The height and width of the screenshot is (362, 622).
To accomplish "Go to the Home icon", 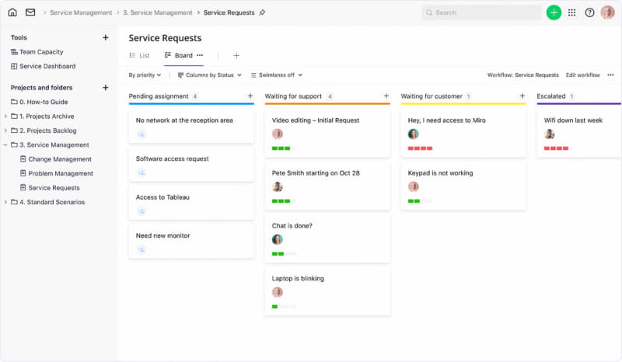I will tap(12, 12).
